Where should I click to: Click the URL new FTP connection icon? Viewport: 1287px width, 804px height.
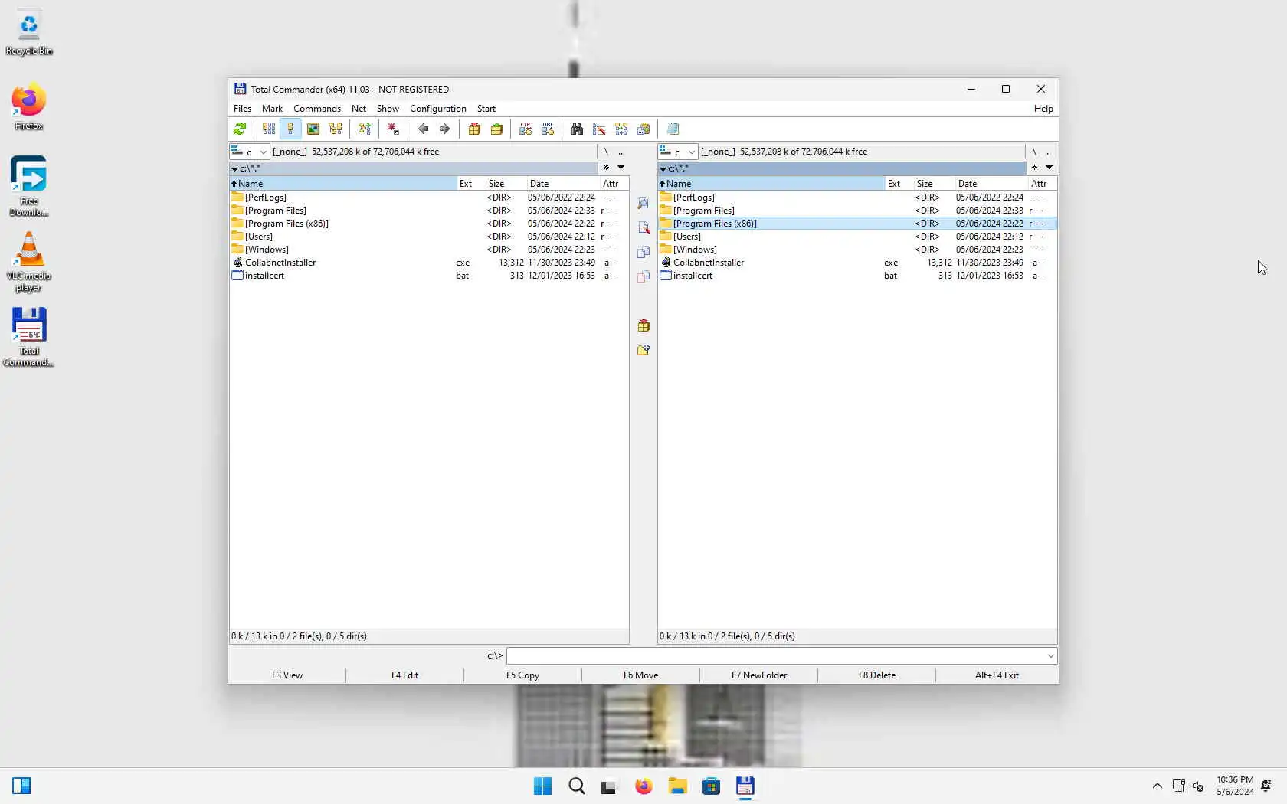coord(548,129)
